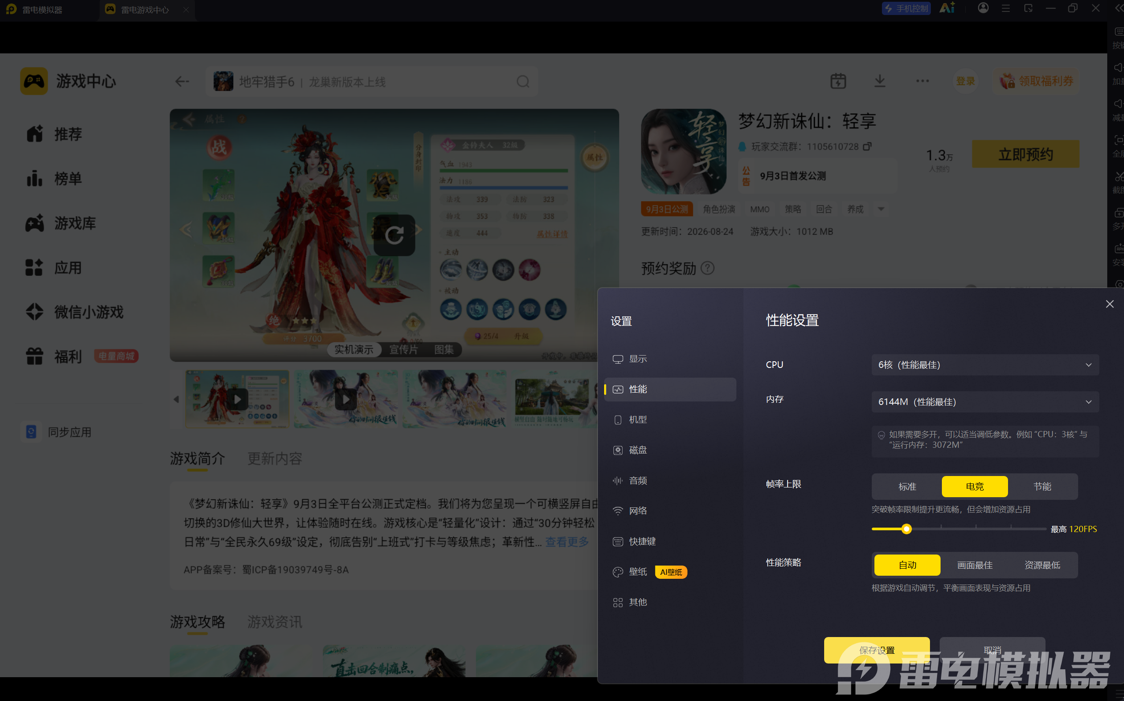Click the frame rate limit slider handle
Viewport: 1124px width, 701px height.
pyautogui.click(x=907, y=529)
